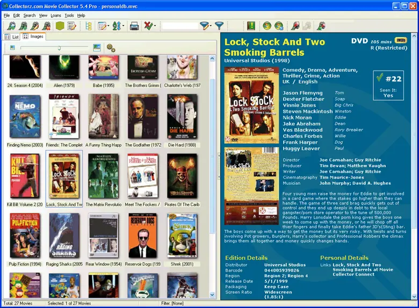Select the Pulp Fiction cover thumbnail

point(25,235)
